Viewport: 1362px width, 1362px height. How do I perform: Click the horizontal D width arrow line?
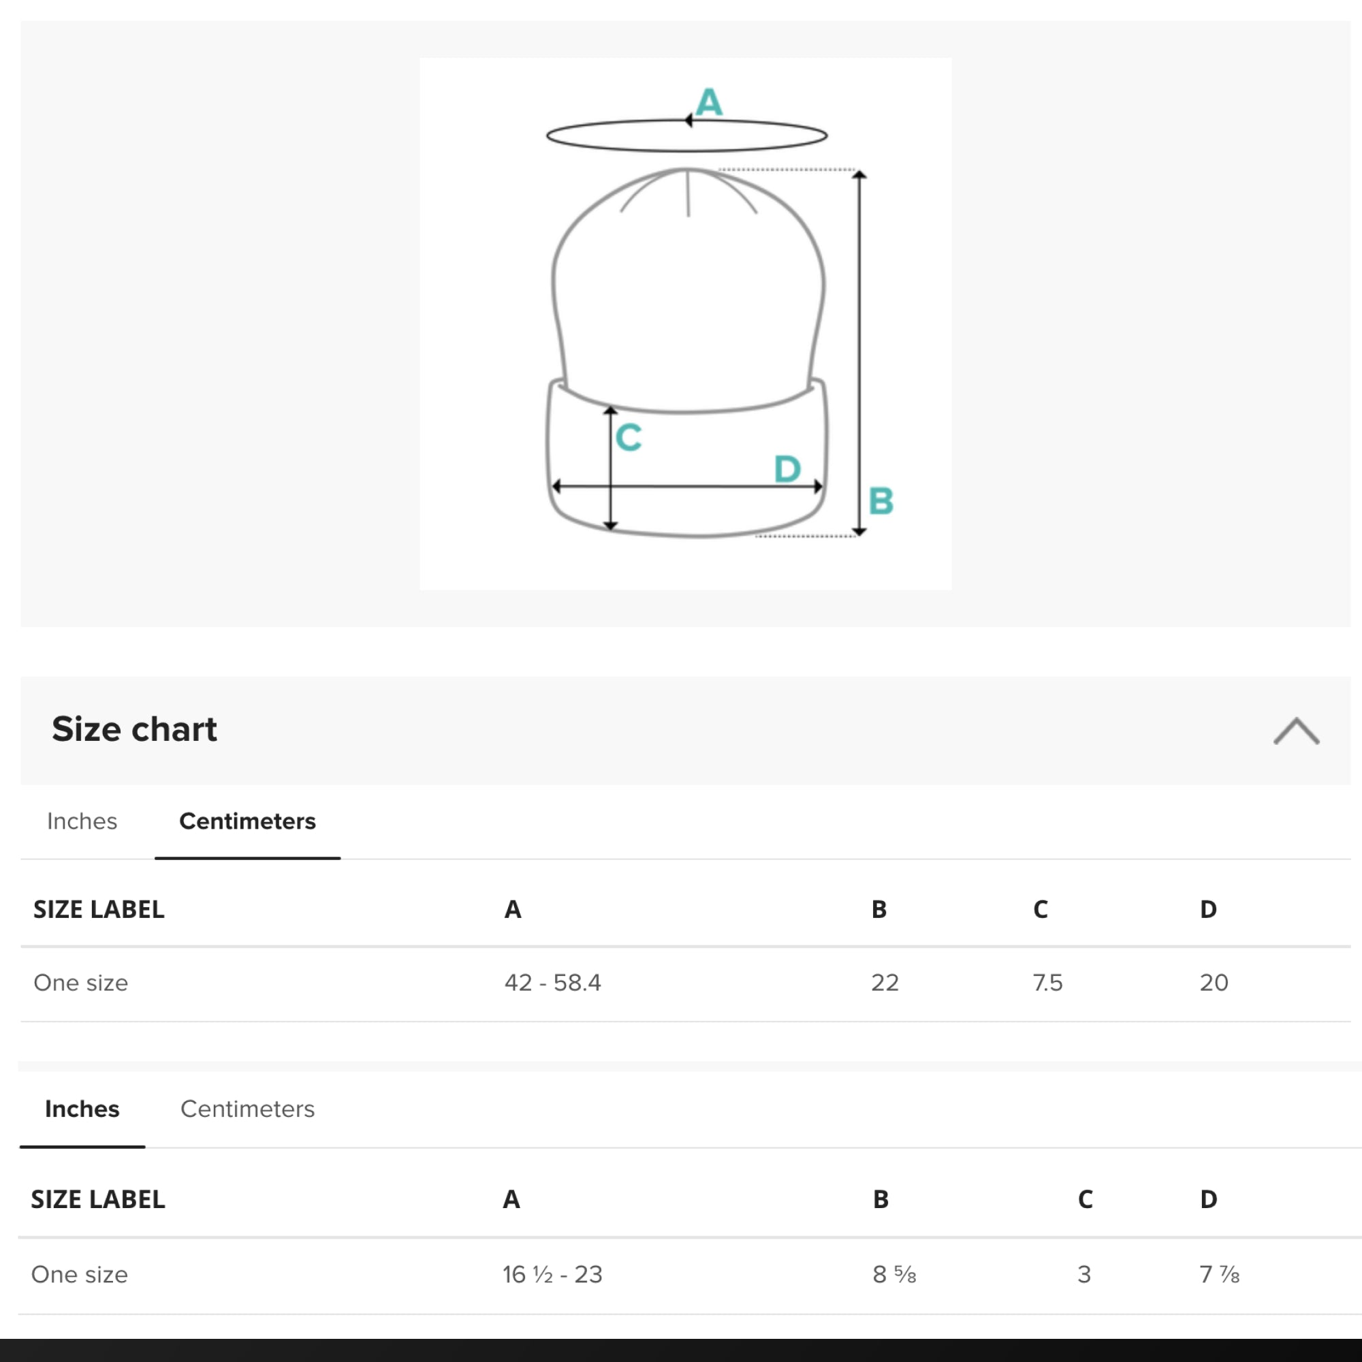pyautogui.click(x=705, y=486)
